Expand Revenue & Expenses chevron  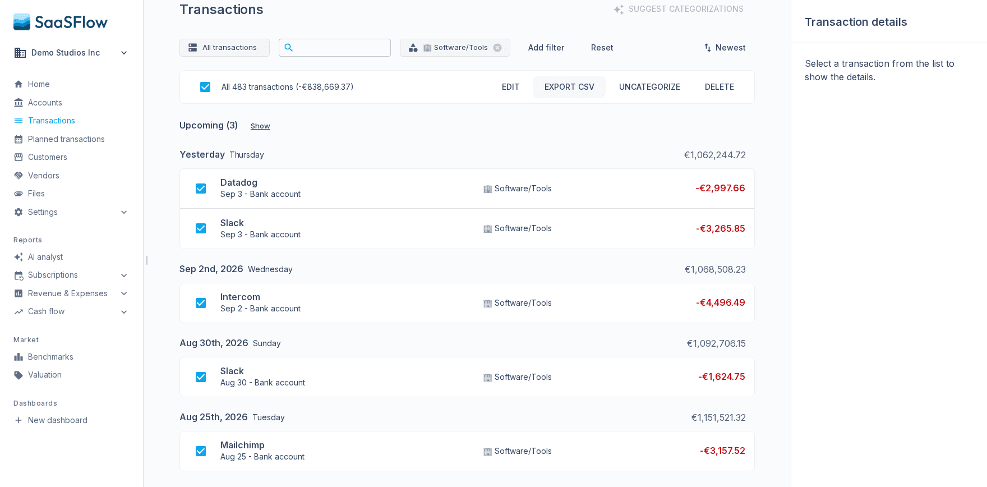click(124, 293)
